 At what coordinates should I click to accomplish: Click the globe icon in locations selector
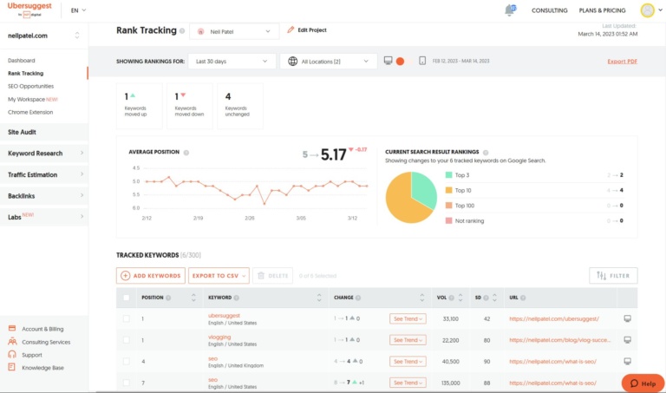(x=292, y=62)
